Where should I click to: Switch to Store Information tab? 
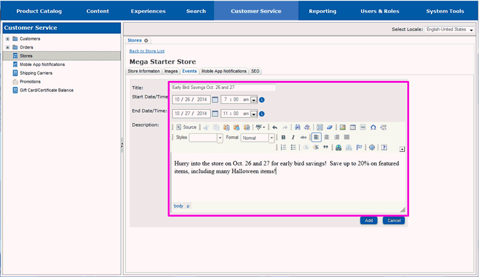coord(143,72)
